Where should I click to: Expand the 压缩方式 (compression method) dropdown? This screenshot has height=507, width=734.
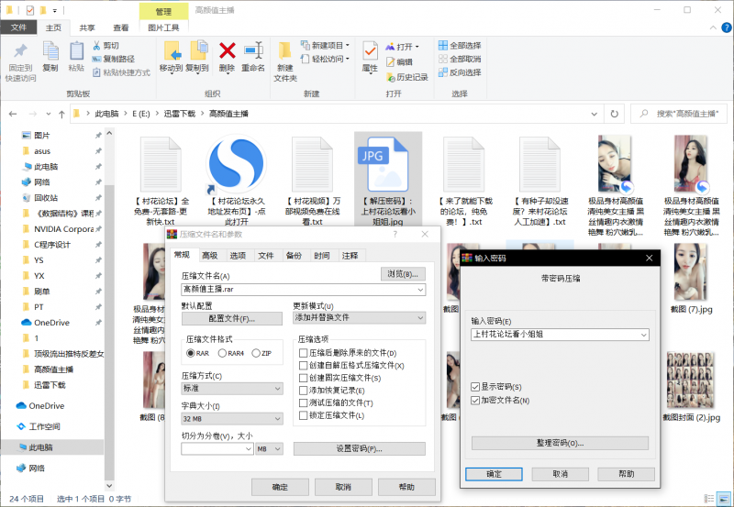coord(232,388)
